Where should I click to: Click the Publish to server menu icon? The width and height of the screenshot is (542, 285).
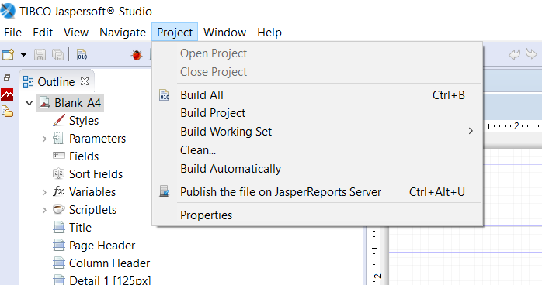pyautogui.click(x=164, y=191)
